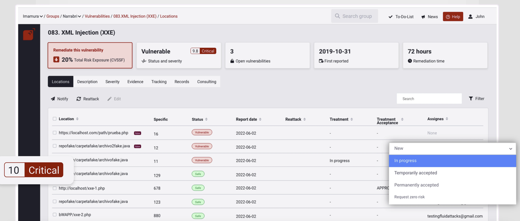Click the Edit pencil icon
Screen dimensions: 520x221
click(x=109, y=99)
